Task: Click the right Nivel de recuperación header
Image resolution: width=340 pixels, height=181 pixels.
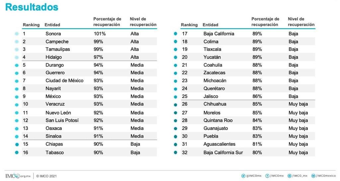Action: coord(301,22)
